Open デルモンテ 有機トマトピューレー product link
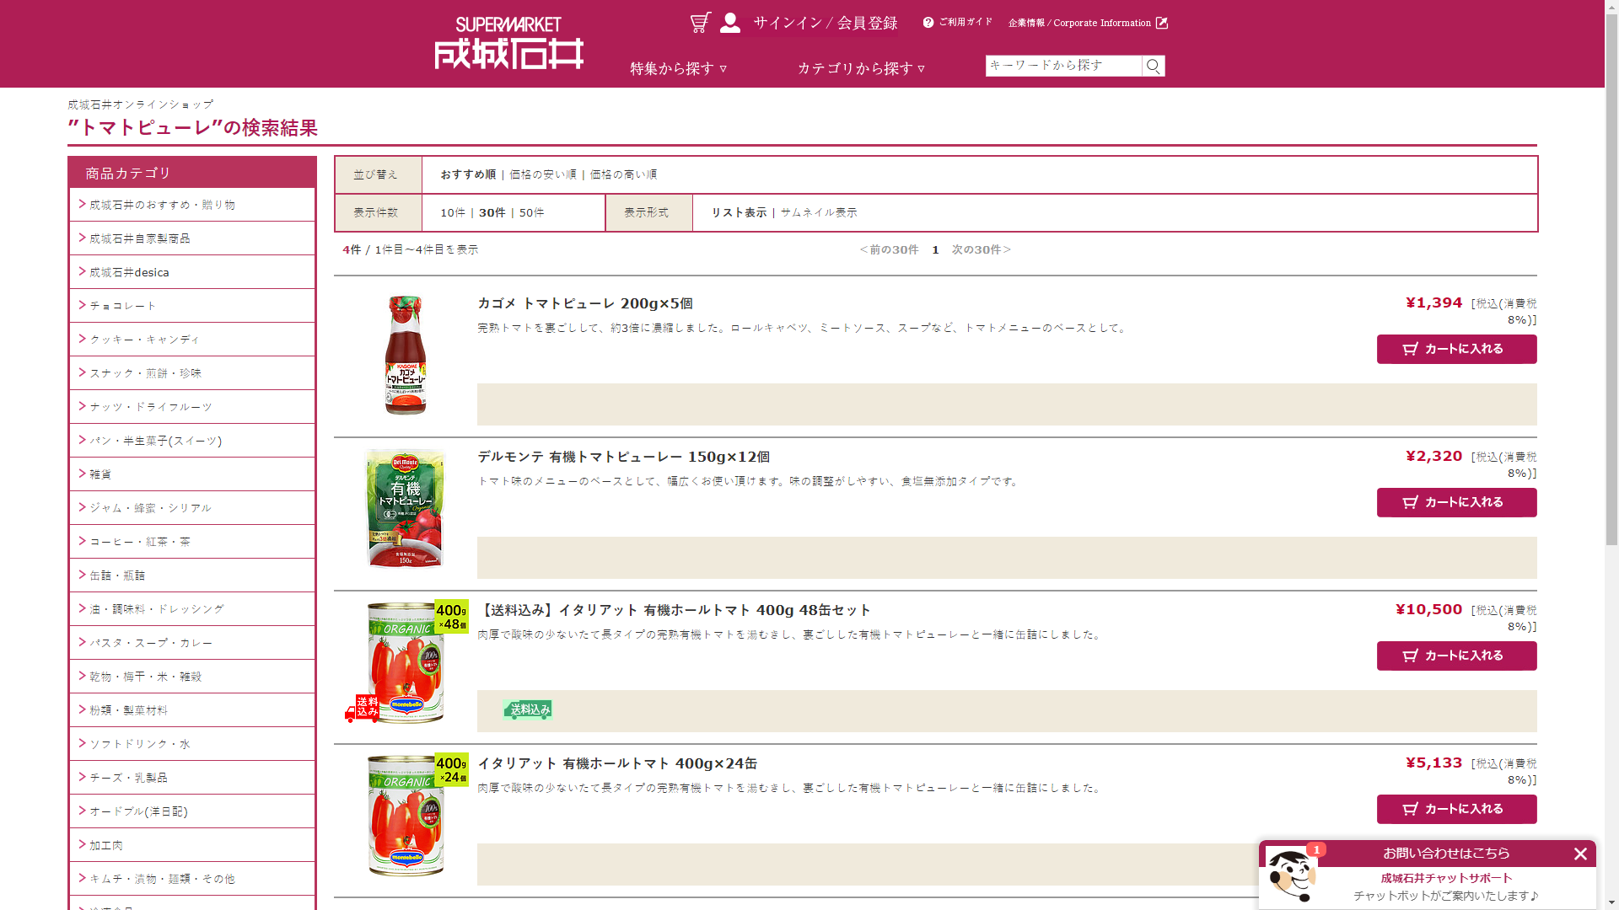 coord(623,457)
